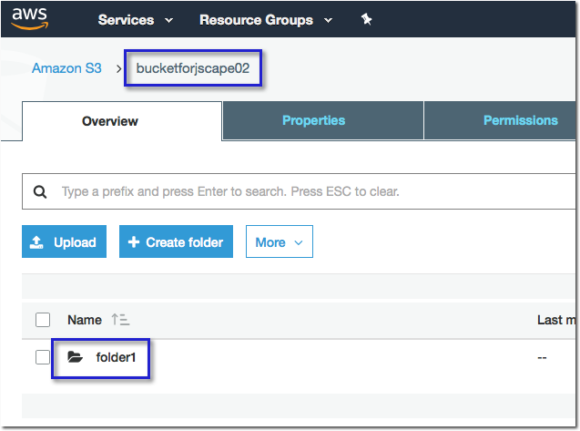Focus the prefix search field
The image size is (580, 431).
(x=299, y=191)
